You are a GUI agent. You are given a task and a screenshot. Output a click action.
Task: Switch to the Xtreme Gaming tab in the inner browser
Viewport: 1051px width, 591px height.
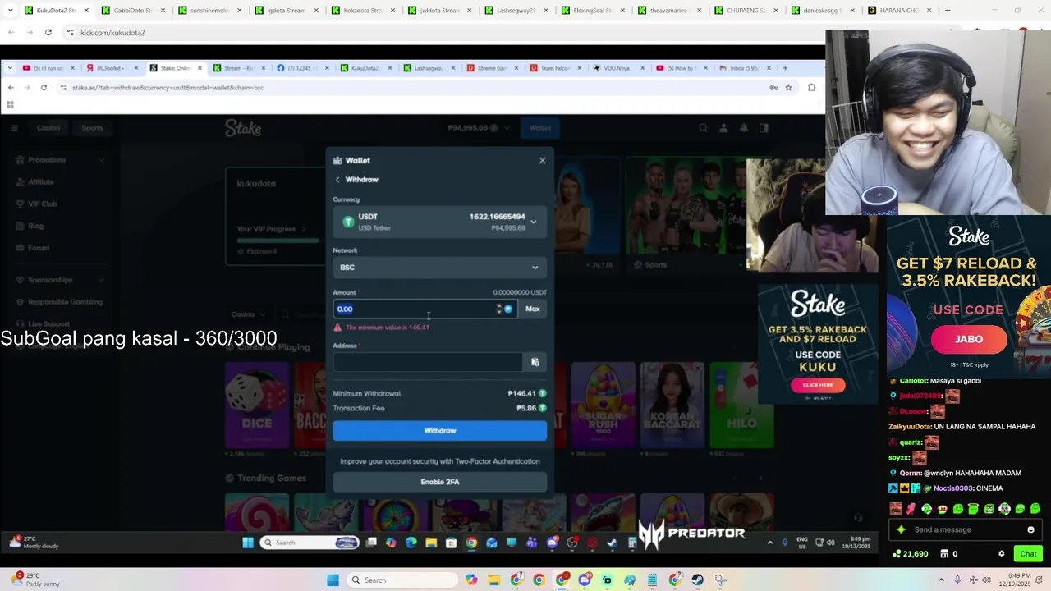point(493,68)
